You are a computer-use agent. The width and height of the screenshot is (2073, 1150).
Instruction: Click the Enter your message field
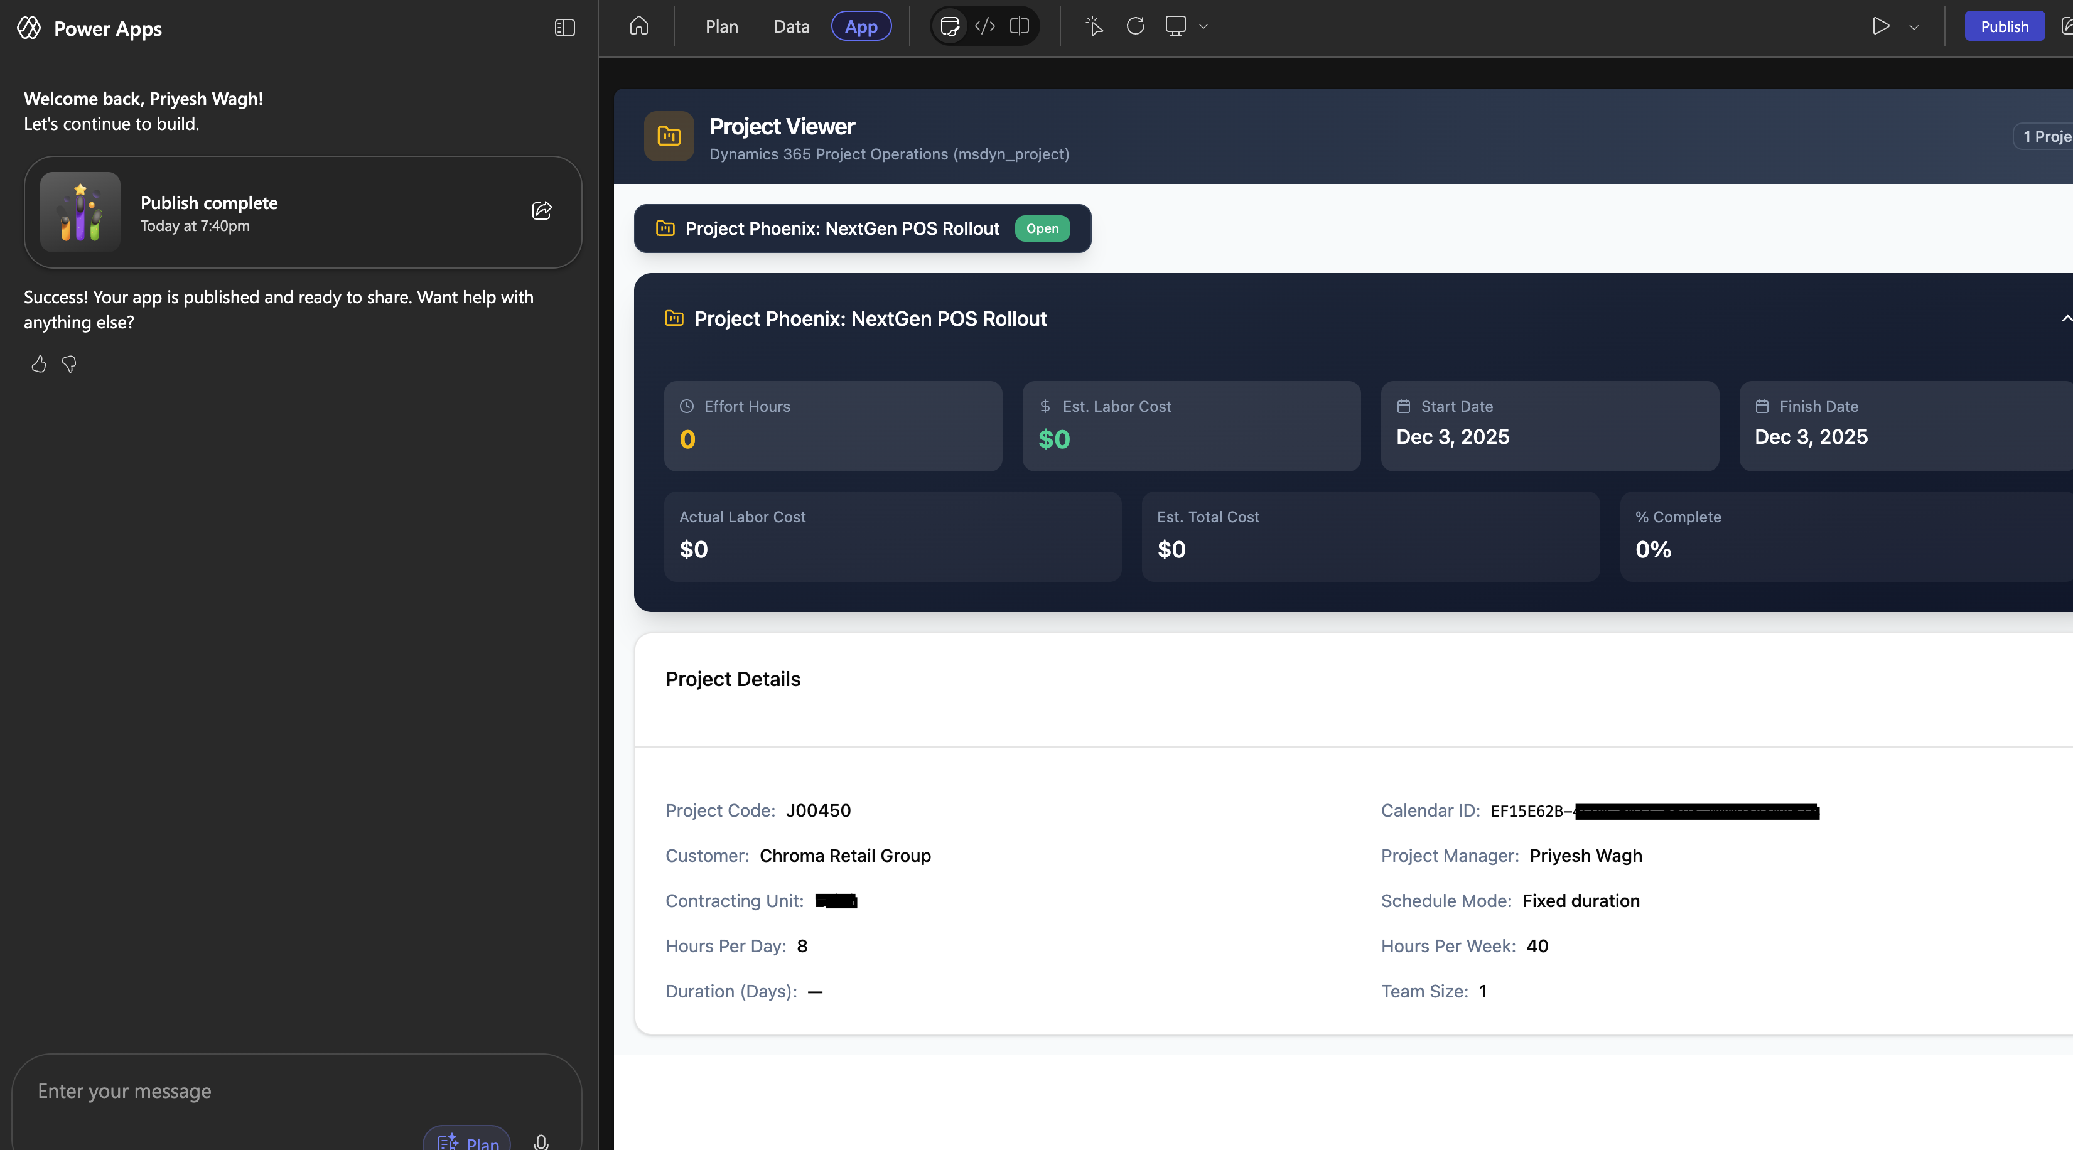point(296,1091)
